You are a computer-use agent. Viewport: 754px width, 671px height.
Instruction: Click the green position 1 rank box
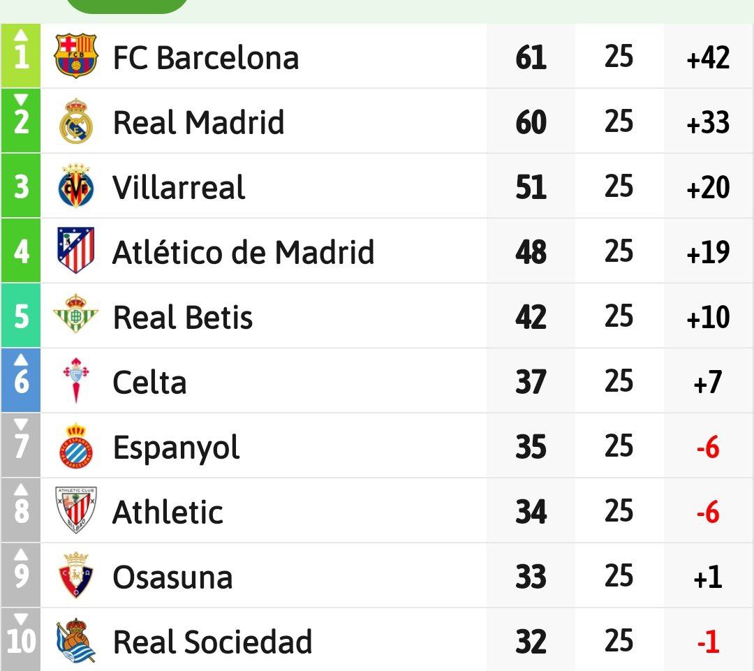click(x=21, y=57)
